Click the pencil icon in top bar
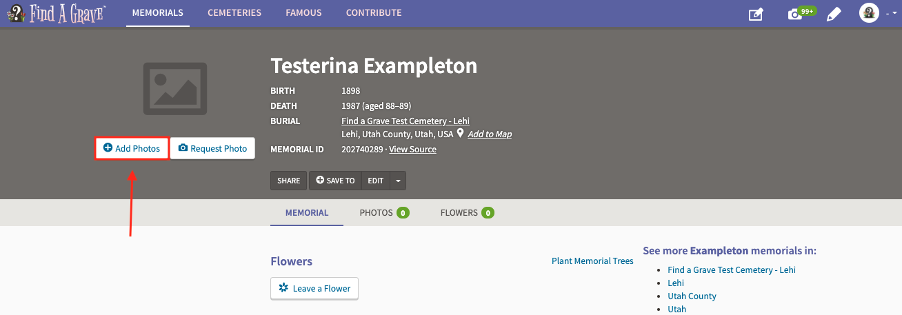Screen dimensions: 902x315 pyautogui.click(x=834, y=14)
